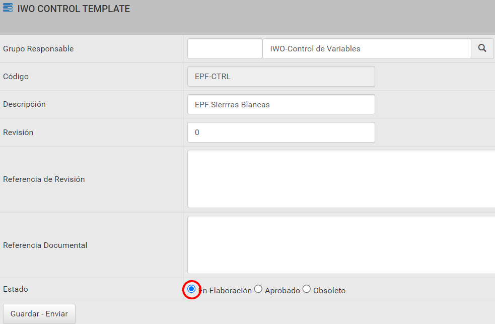Click the IWO-Control de Variables field
This screenshot has width=495, height=324.
tap(367, 49)
